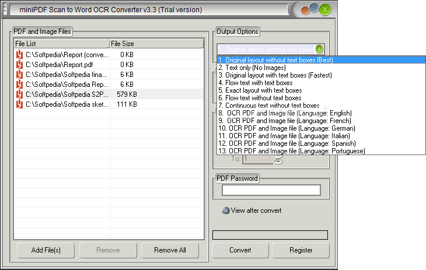Click the Add File(s) button
The height and width of the screenshot is (270, 426).
(46, 250)
